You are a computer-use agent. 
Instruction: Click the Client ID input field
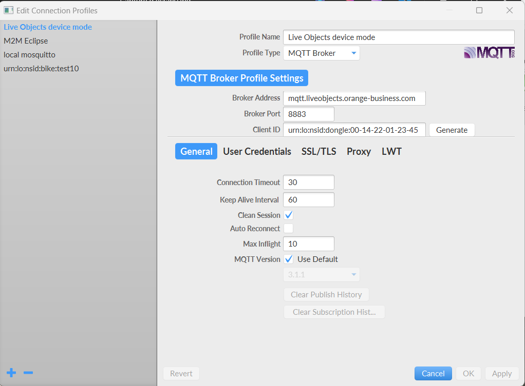point(354,130)
